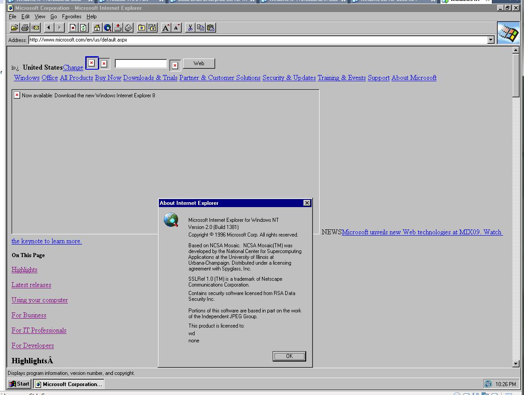Open the Start menu
The image size is (524, 395).
[19, 384]
